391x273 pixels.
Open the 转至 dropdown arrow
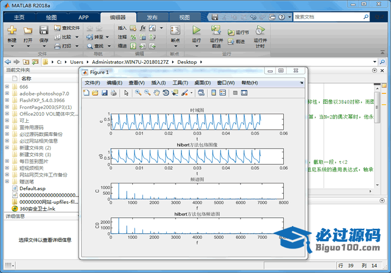(107, 37)
